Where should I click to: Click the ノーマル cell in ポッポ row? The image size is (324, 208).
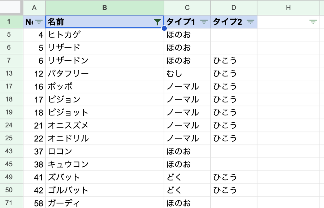coord(187,87)
